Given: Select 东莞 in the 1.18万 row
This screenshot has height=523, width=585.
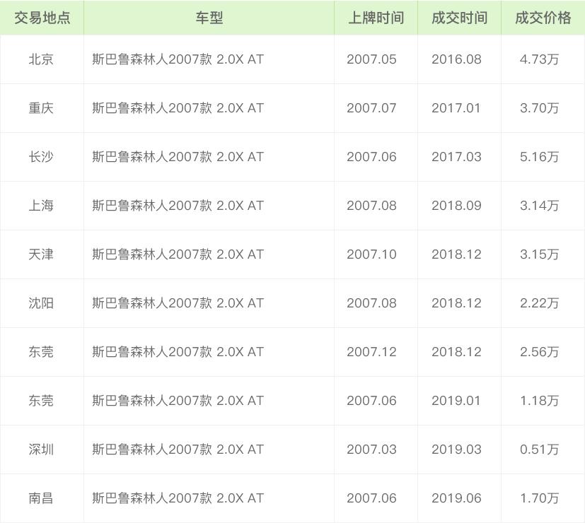Looking at the screenshot, I should [x=41, y=401].
